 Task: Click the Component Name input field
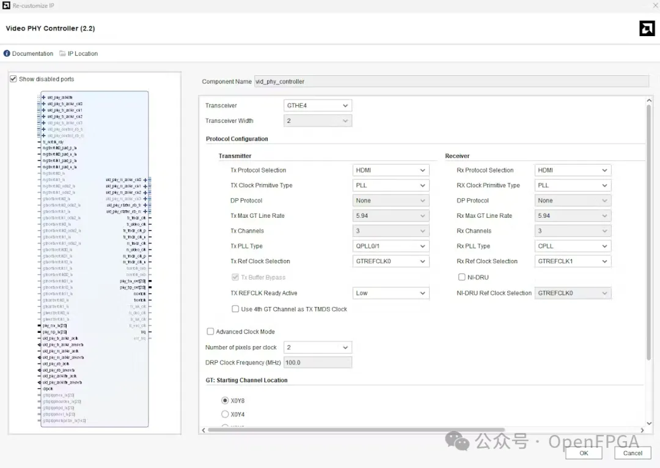452,81
